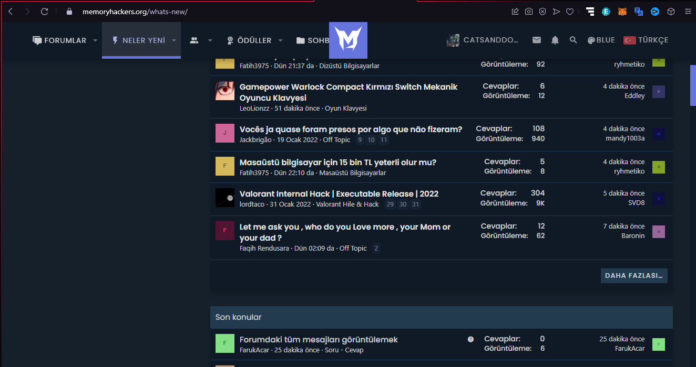Image resolution: width=696 pixels, height=367 pixels.
Task: Expand the ÖDÜLLER dropdown arrow
Action: 280,40
